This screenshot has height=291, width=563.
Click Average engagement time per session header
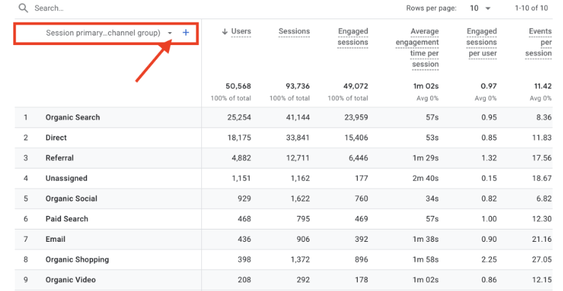tap(417, 48)
